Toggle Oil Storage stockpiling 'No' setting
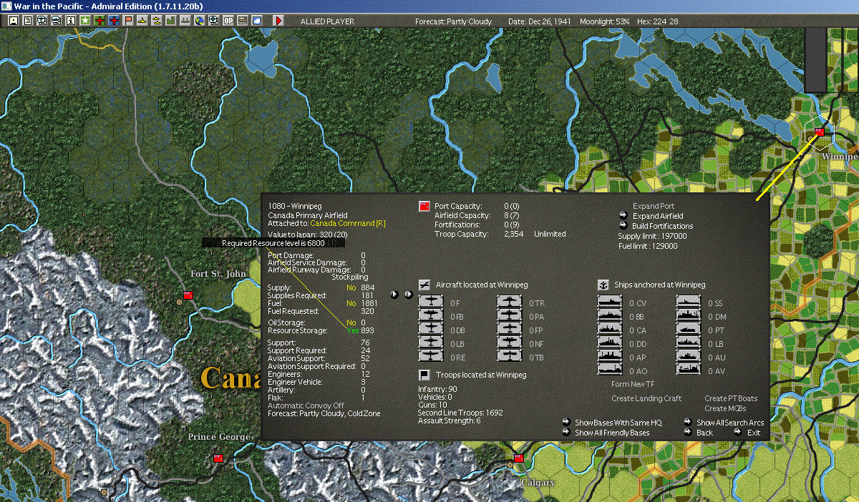This screenshot has width=859, height=502. (351, 323)
